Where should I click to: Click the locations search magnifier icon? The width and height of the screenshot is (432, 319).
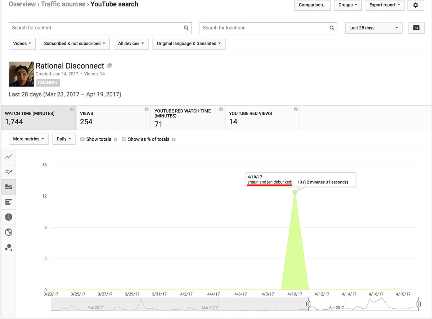click(332, 28)
